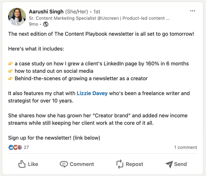Click the purple support reaction badge
Image resolution: width=206 pixels, height=176 pixels.
(x=19, y=147)
